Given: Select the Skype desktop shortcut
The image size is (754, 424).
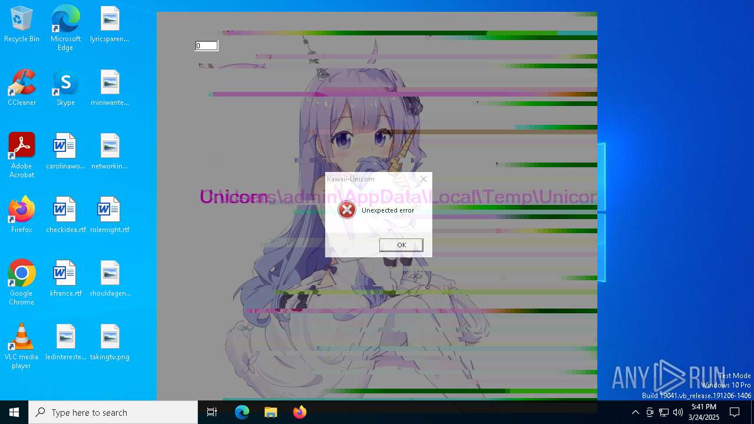Looking at the screenshot, I should (x=65, y=88).
